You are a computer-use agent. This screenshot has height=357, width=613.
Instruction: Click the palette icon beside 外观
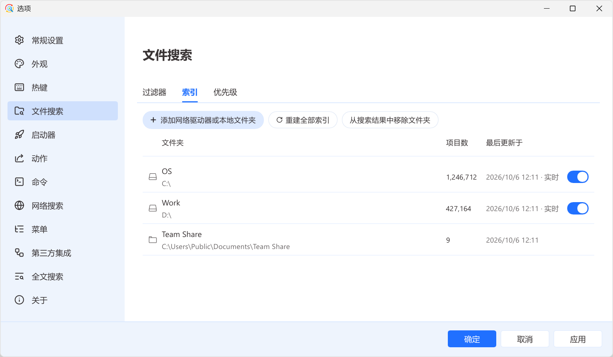pos(19,64)
